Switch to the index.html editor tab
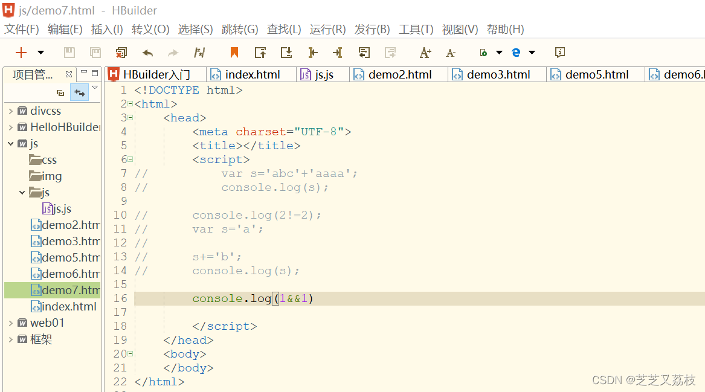705x392 pixels. click(x=252, y=75)
